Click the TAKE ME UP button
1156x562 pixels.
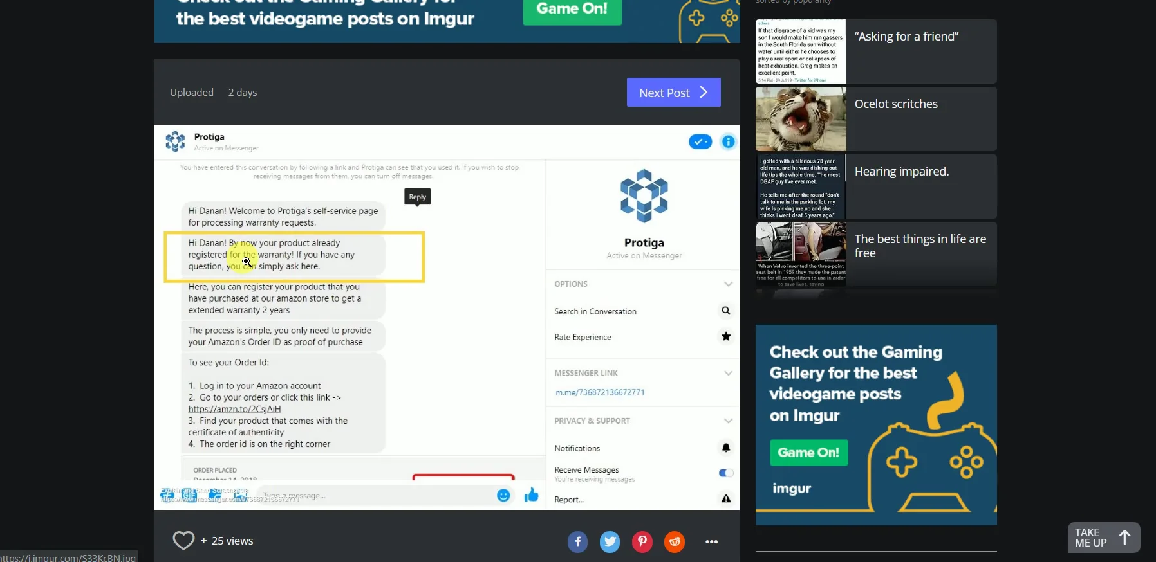(x=1104, y=538)
